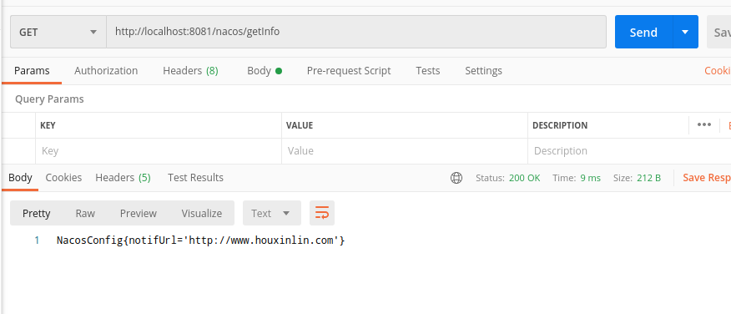
Task: Open the request Body tab
Action: (265, 71)
